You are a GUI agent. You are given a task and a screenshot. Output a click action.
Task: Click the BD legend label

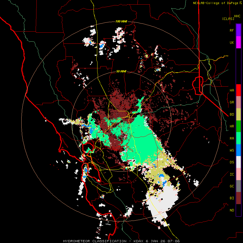(x=232, y=114)
